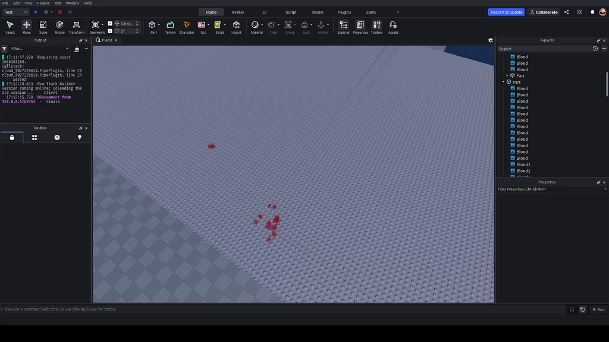
Task: Click Restart to update button
Action: [507, 12]
